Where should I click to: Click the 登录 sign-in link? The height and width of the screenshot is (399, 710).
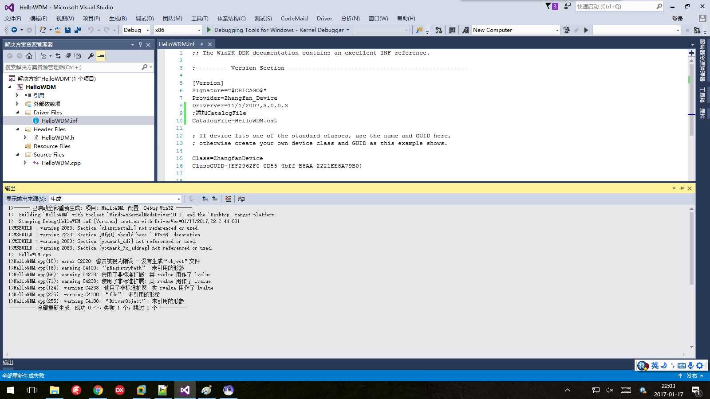coord(677,19)
